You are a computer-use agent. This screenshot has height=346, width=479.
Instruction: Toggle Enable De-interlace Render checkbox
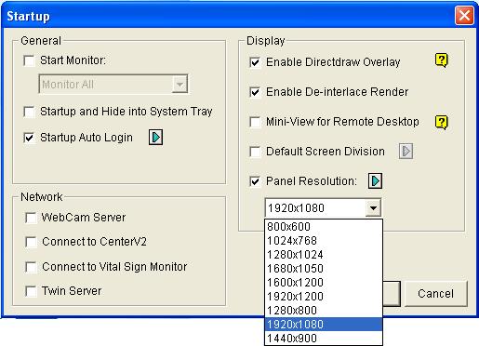pos(255,92)
